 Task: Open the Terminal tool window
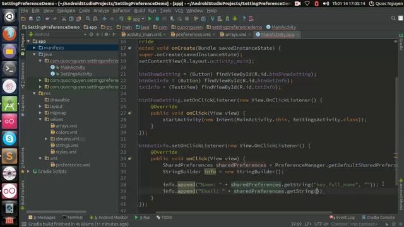[72, 218]
